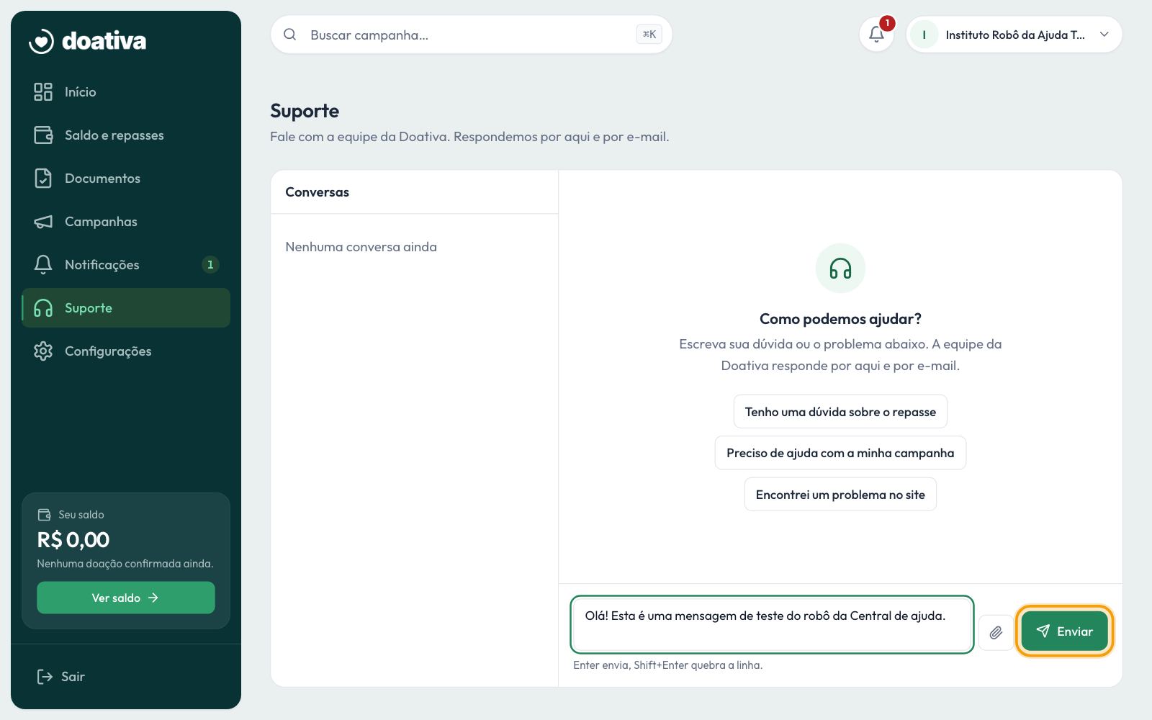Screen dimensions: 1152x720
Task: Click the wallet icon beside Seu saldo
Action: click(44, 515)
